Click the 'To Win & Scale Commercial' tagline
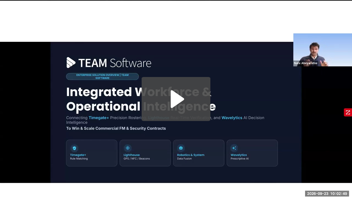Image resolution: width=352 pixels, height=198 pixels. point(116,128)
